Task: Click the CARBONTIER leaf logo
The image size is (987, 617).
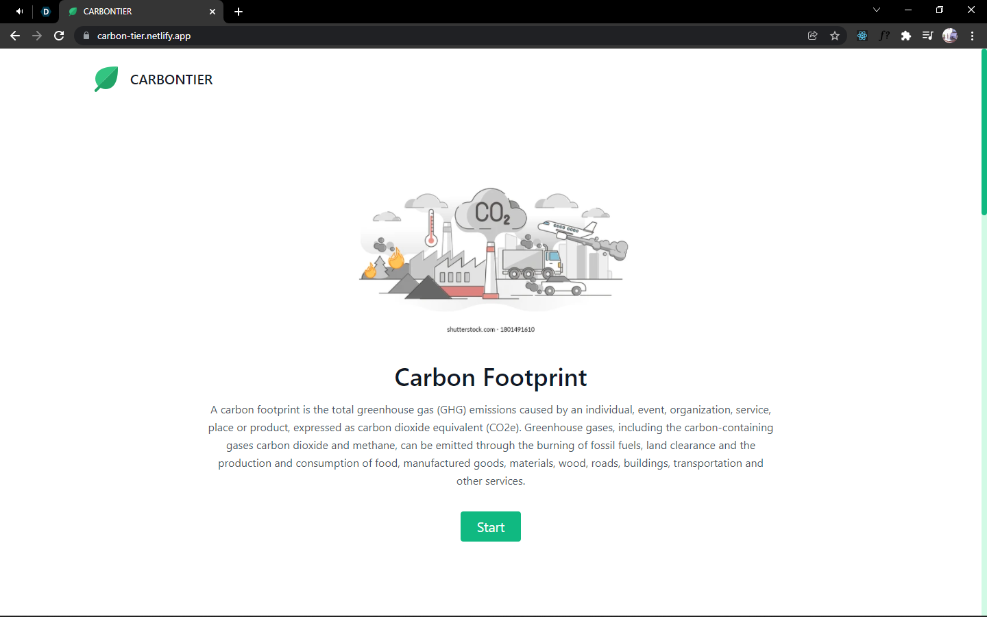Action: 106,79
